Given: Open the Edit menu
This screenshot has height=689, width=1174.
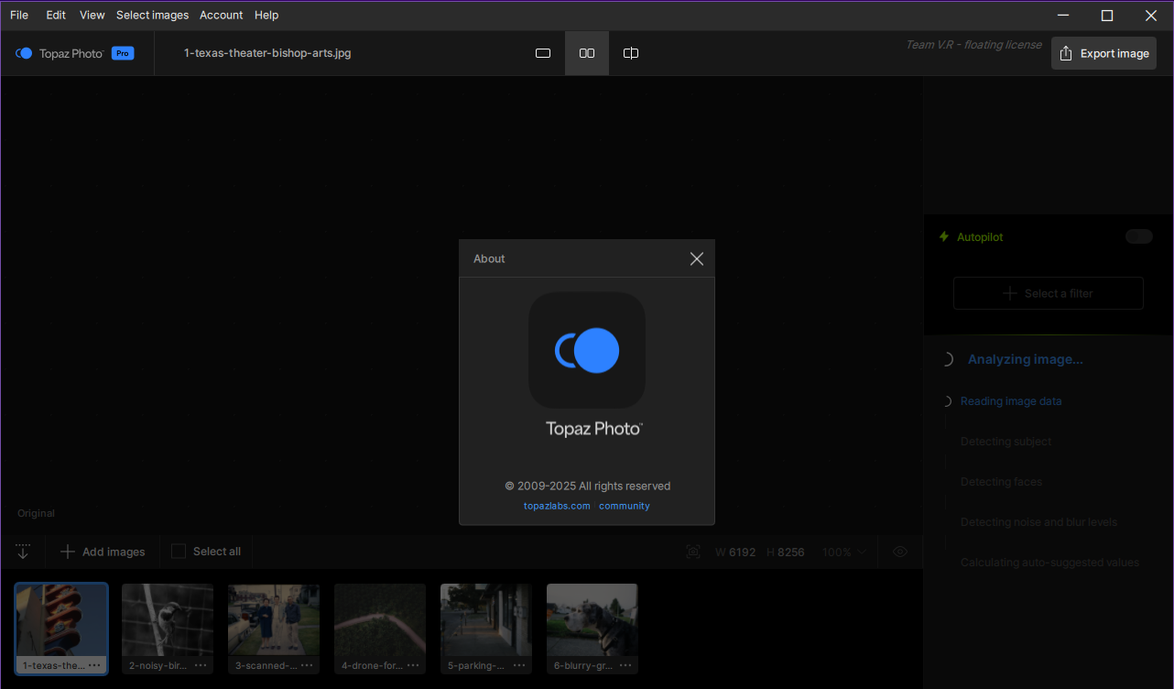Looking at the screenshot, I should pyautogui.click(x=56, y=15).
